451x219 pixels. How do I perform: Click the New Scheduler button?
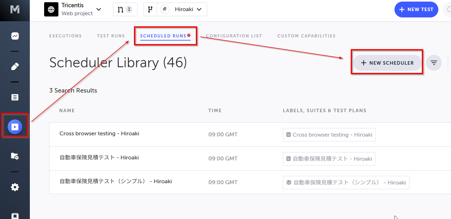tap(387, 62)
